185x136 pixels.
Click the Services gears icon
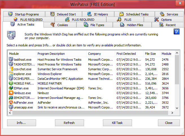162,14
